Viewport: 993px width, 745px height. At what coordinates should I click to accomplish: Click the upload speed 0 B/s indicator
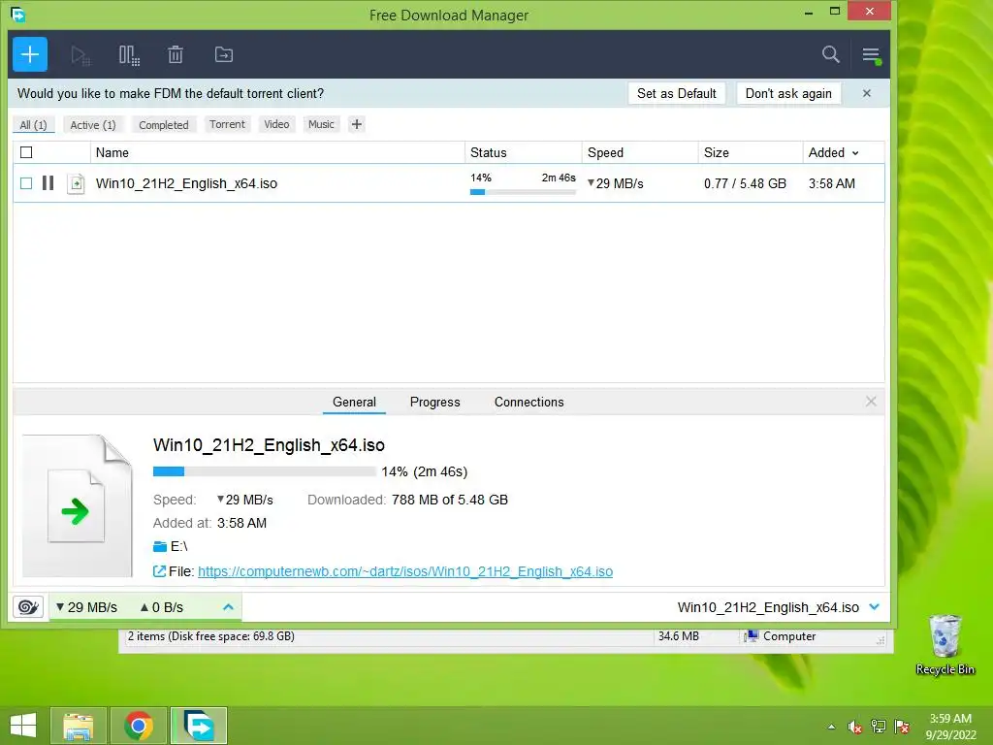162,607
